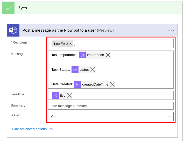The width and height of the screenshot is (185, 141).
Task: Remove Lee Ford from recipients
Action: coord(70,44)
